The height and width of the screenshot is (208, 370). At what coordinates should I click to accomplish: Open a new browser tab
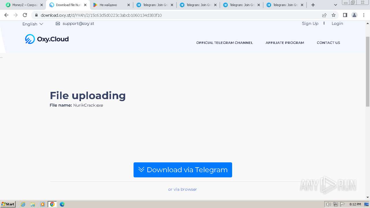pos(313,5)
